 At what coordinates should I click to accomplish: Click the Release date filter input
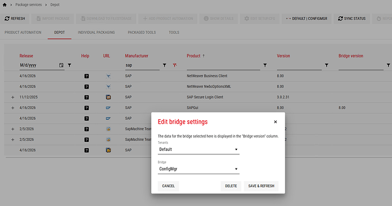pyautogui.click(x=39, y=65)
